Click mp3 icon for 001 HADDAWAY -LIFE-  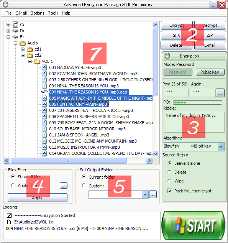[x=44, y=67]
